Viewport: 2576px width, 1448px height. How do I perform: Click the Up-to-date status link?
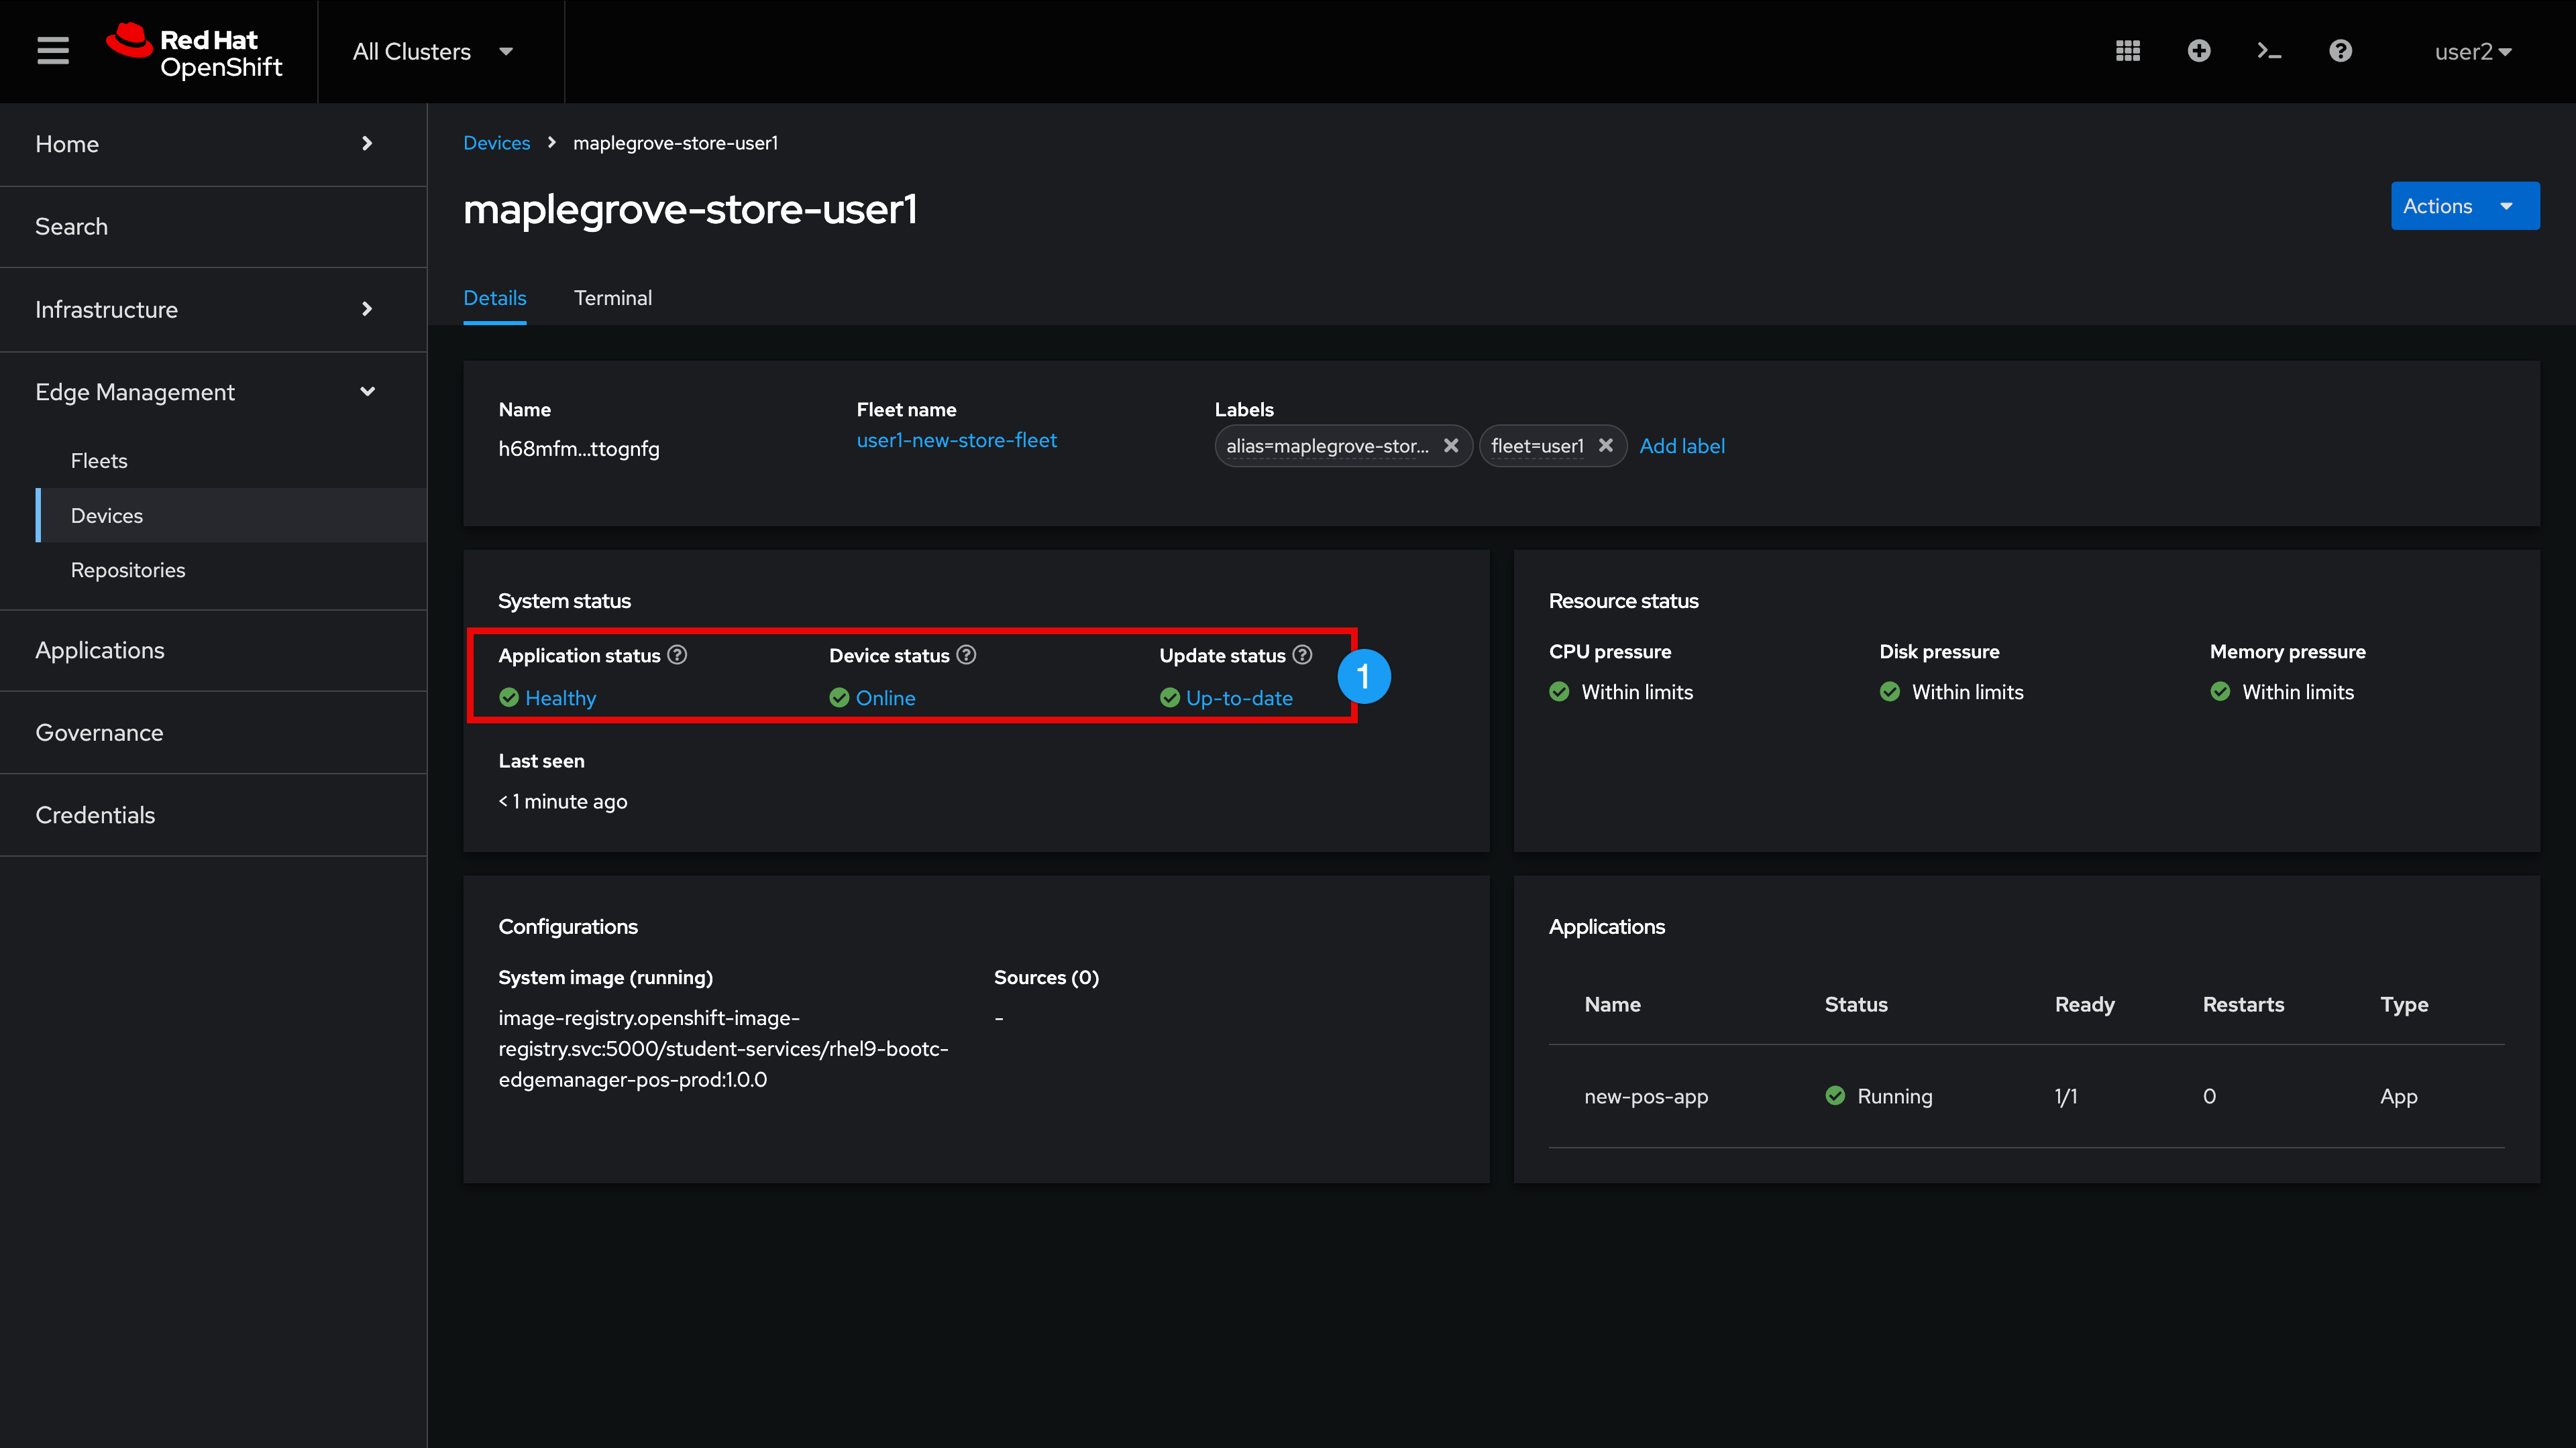(1239, 697)
